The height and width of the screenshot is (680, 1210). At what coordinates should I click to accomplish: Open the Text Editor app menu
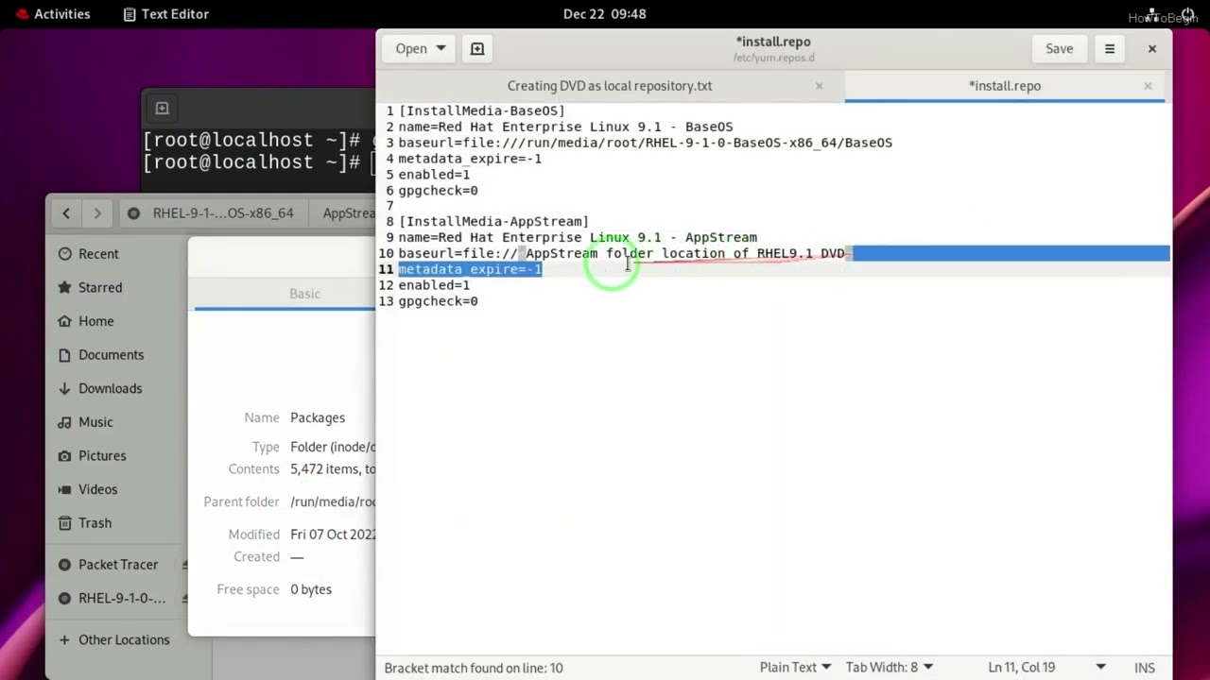pyautogui.click(x=166, y=14)
